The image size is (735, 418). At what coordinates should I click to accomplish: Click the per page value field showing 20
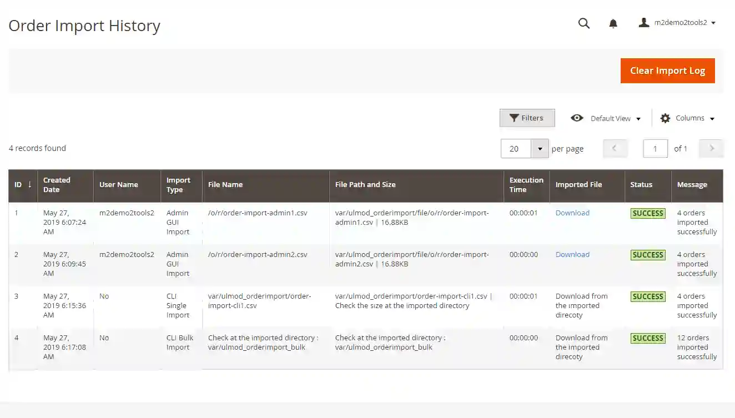point(516,148)
